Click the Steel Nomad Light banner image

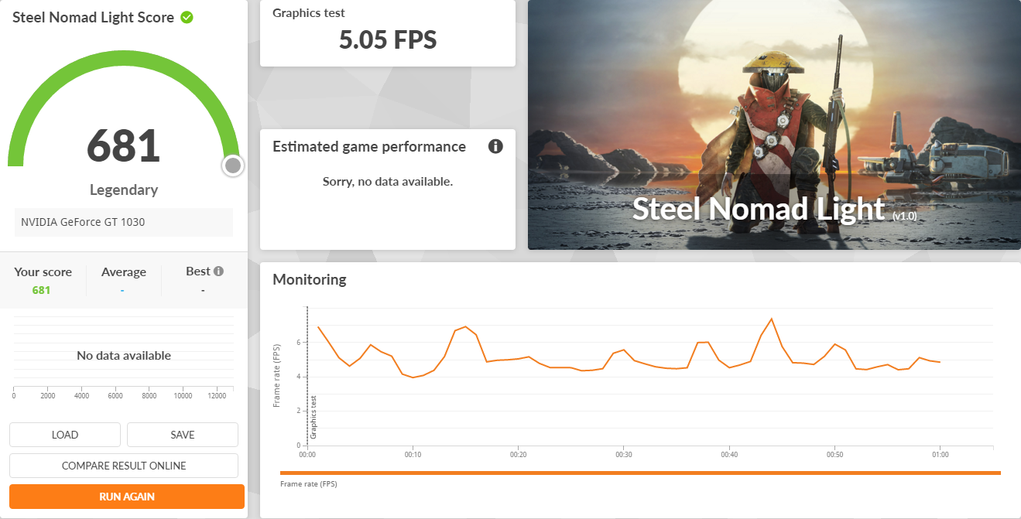774,125
